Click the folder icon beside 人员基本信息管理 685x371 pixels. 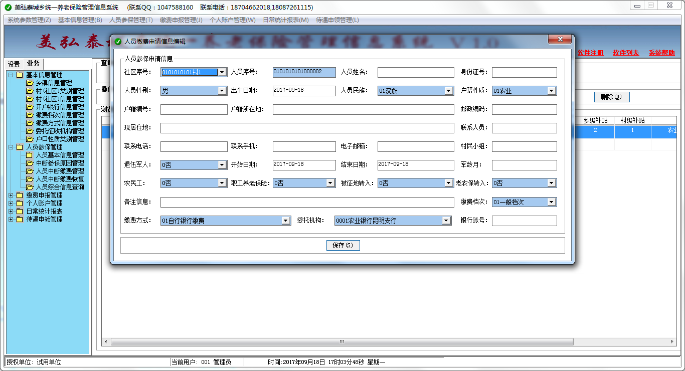30,155
